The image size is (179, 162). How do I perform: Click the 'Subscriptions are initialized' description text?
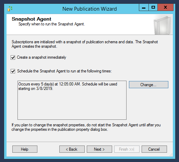85,44
